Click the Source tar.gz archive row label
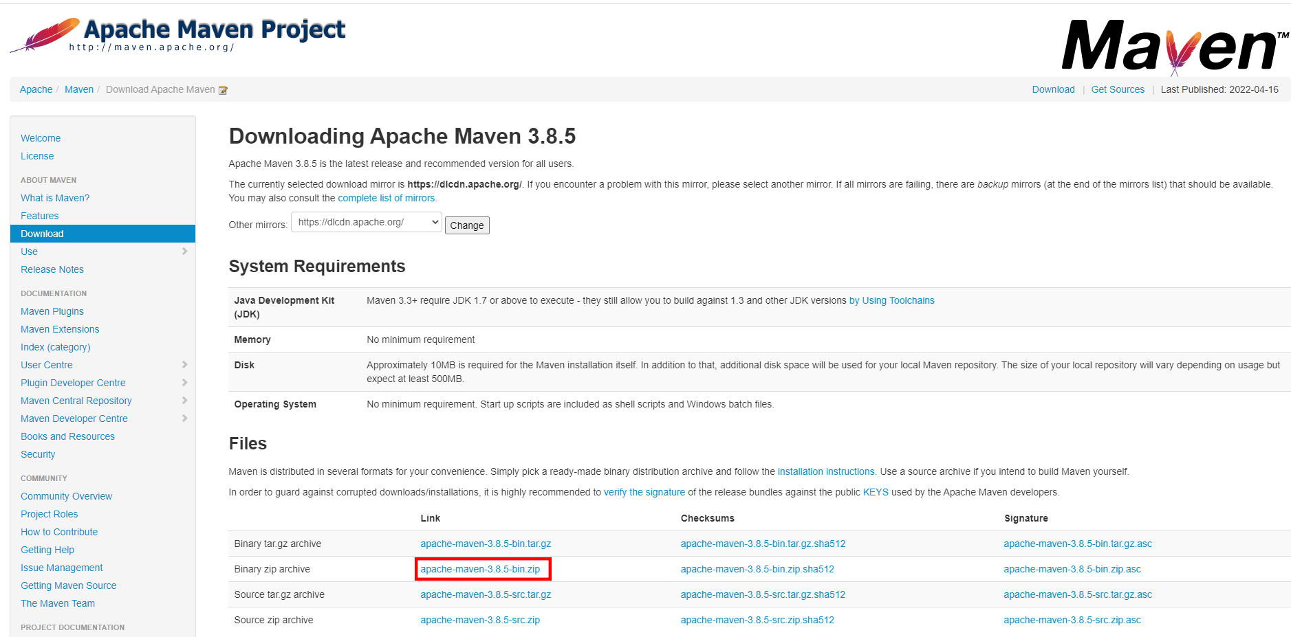1291x637 pixels. (279, 594)
